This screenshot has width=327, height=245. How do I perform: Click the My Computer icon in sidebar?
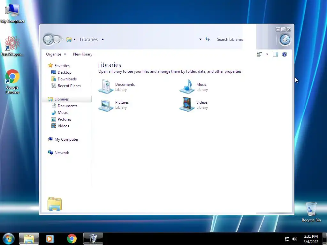point(50,139)
